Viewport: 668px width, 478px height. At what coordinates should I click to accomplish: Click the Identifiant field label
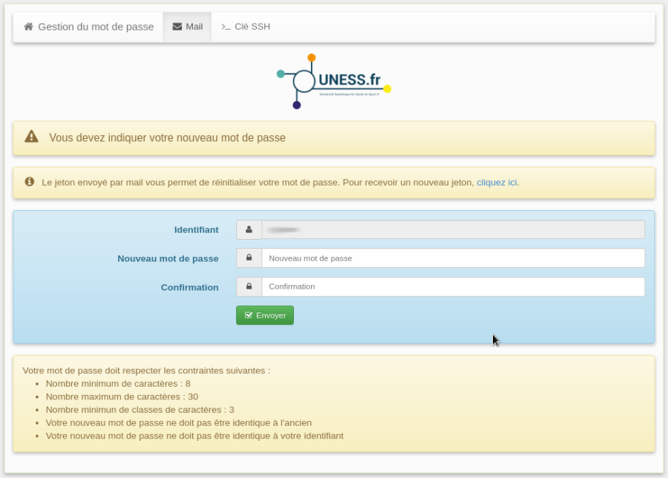(196, 230)
